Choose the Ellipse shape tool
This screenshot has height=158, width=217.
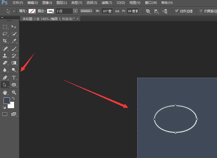point(14,85)
